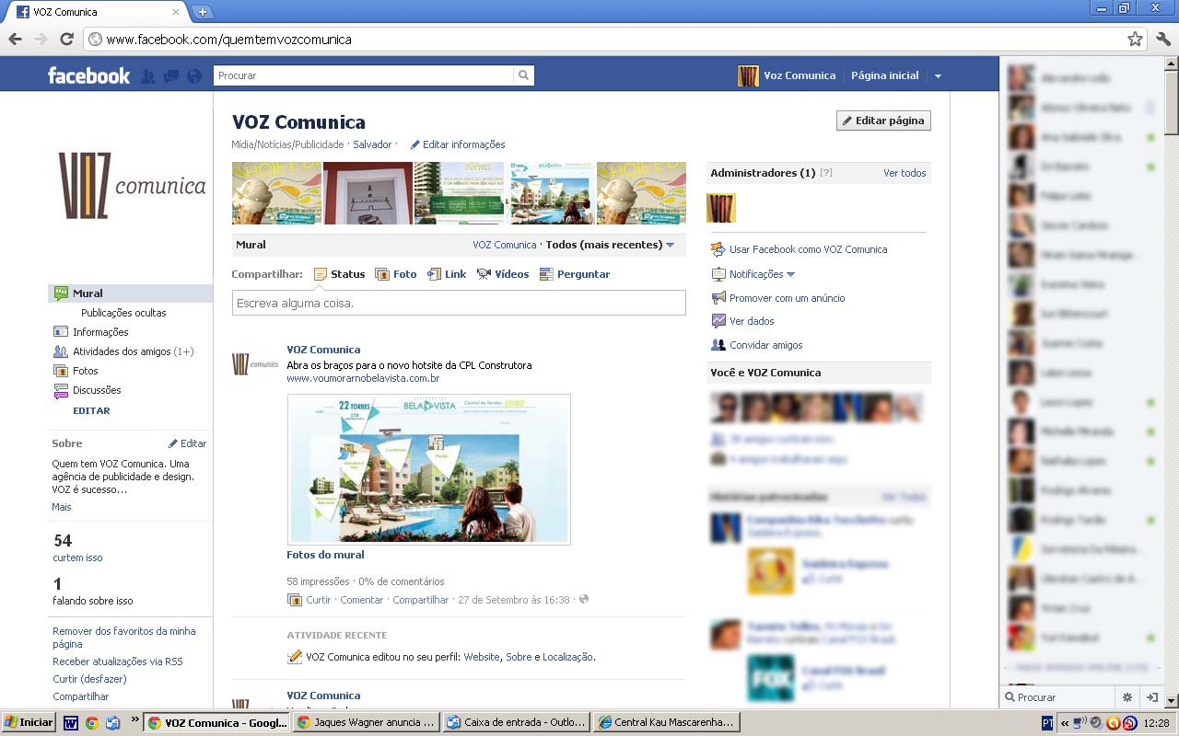Open friend requests icon in Facebook header
The image size is (1179, 736).
coord(147,76)
